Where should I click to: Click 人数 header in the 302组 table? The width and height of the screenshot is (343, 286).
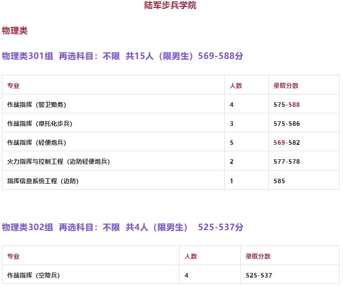tap(191, 257)
